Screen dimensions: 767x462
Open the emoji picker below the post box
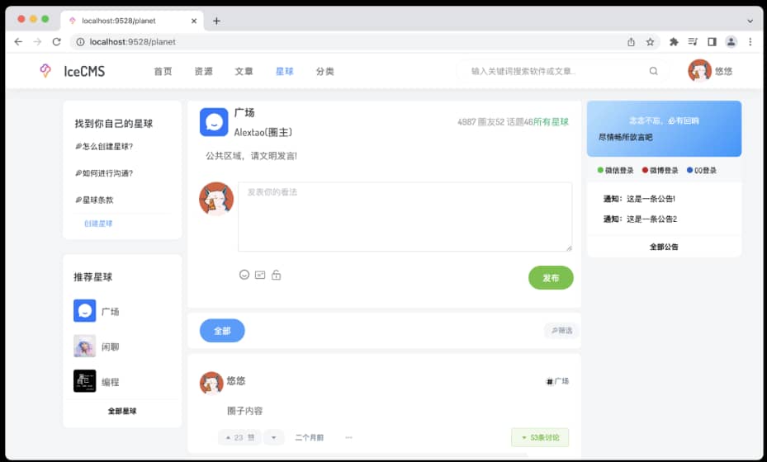tap(244, 275)
